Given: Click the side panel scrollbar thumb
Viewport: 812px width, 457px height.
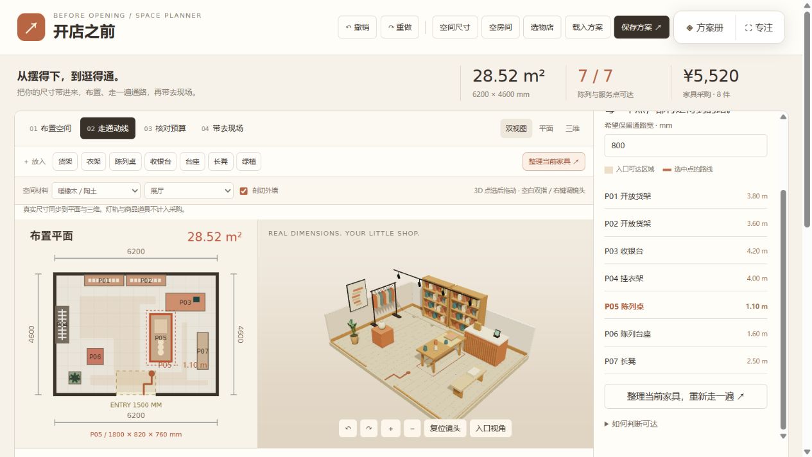Looking at the screenshot, I should [782, 309].
